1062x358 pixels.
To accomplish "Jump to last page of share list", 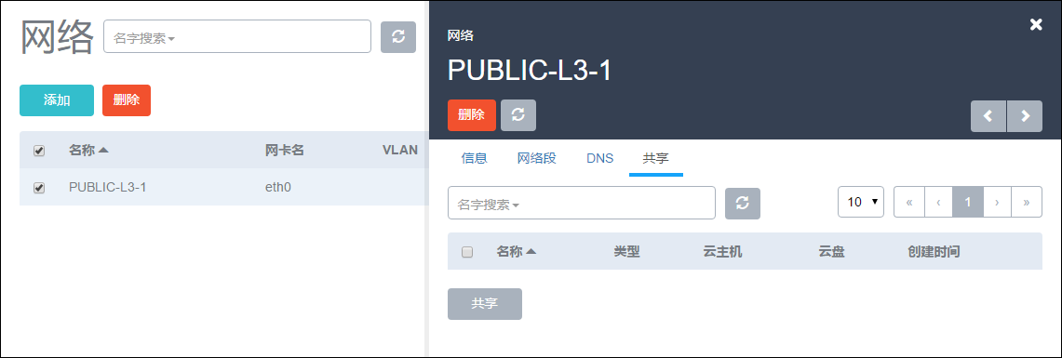I will (x=1027, y=202).
